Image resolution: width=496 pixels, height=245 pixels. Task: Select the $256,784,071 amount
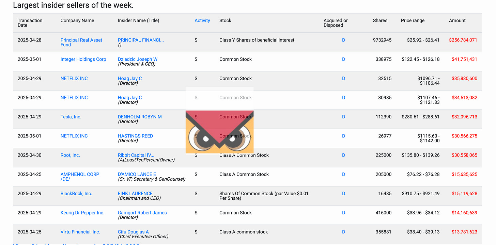463,40
